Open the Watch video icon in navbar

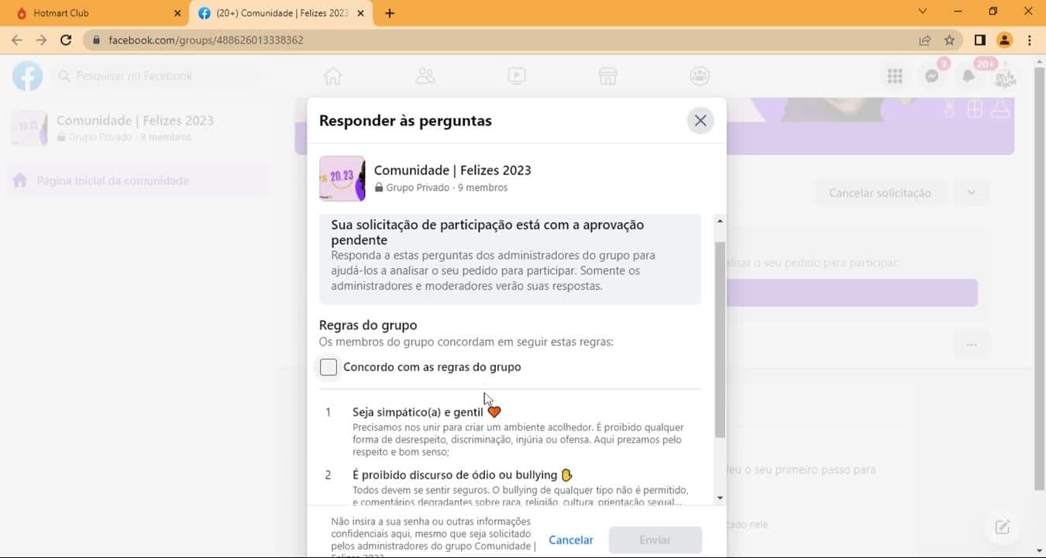coord(516,76)
